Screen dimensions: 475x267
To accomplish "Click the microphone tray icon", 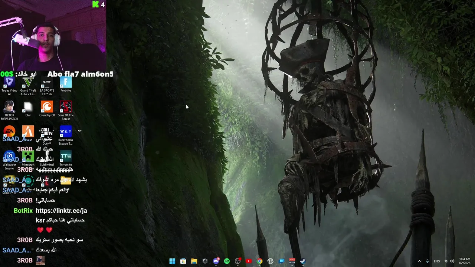I will [427, 261].
